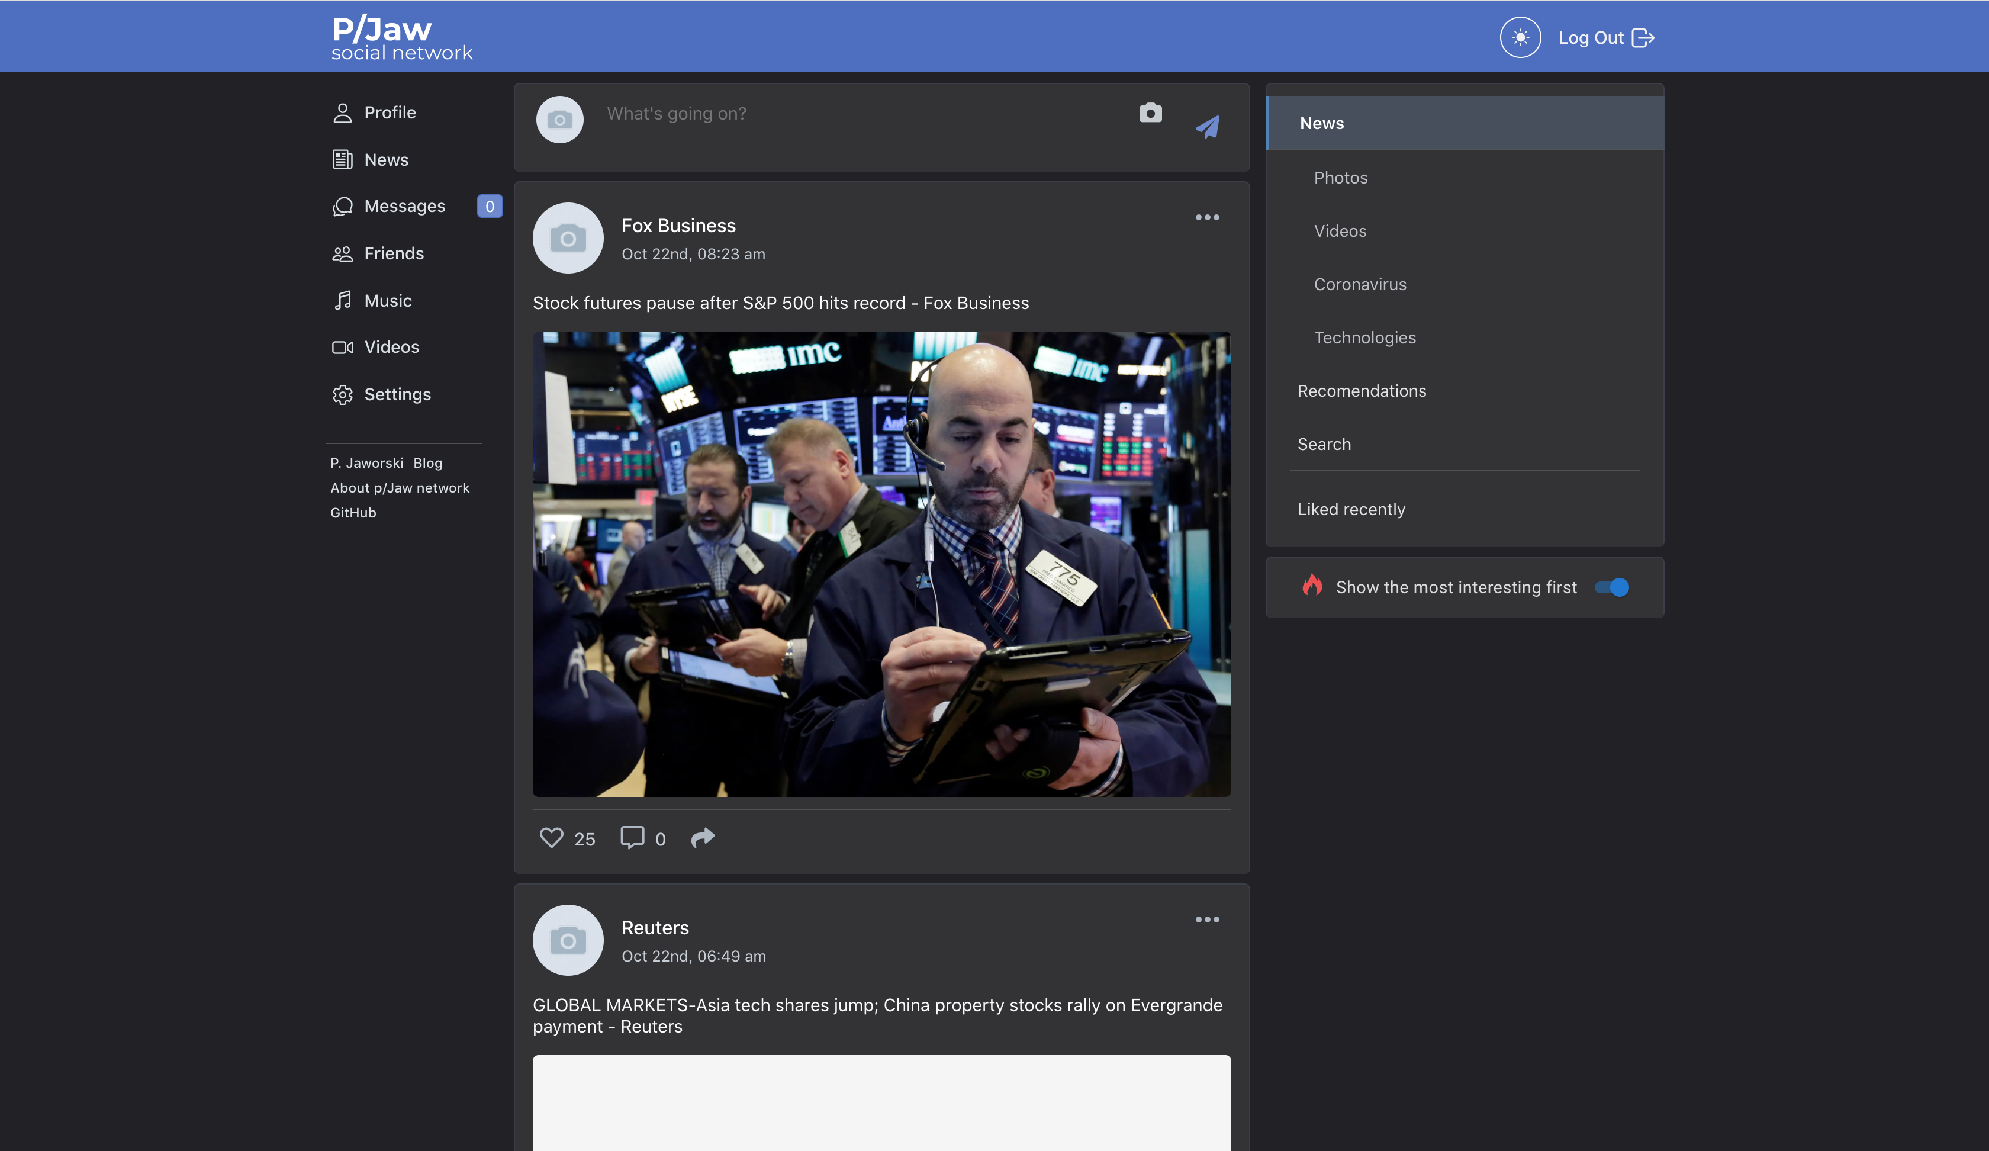Screen dimensions: 1989x1151
Task: Click the Reuters avatar
Action: tap(568, 940)
